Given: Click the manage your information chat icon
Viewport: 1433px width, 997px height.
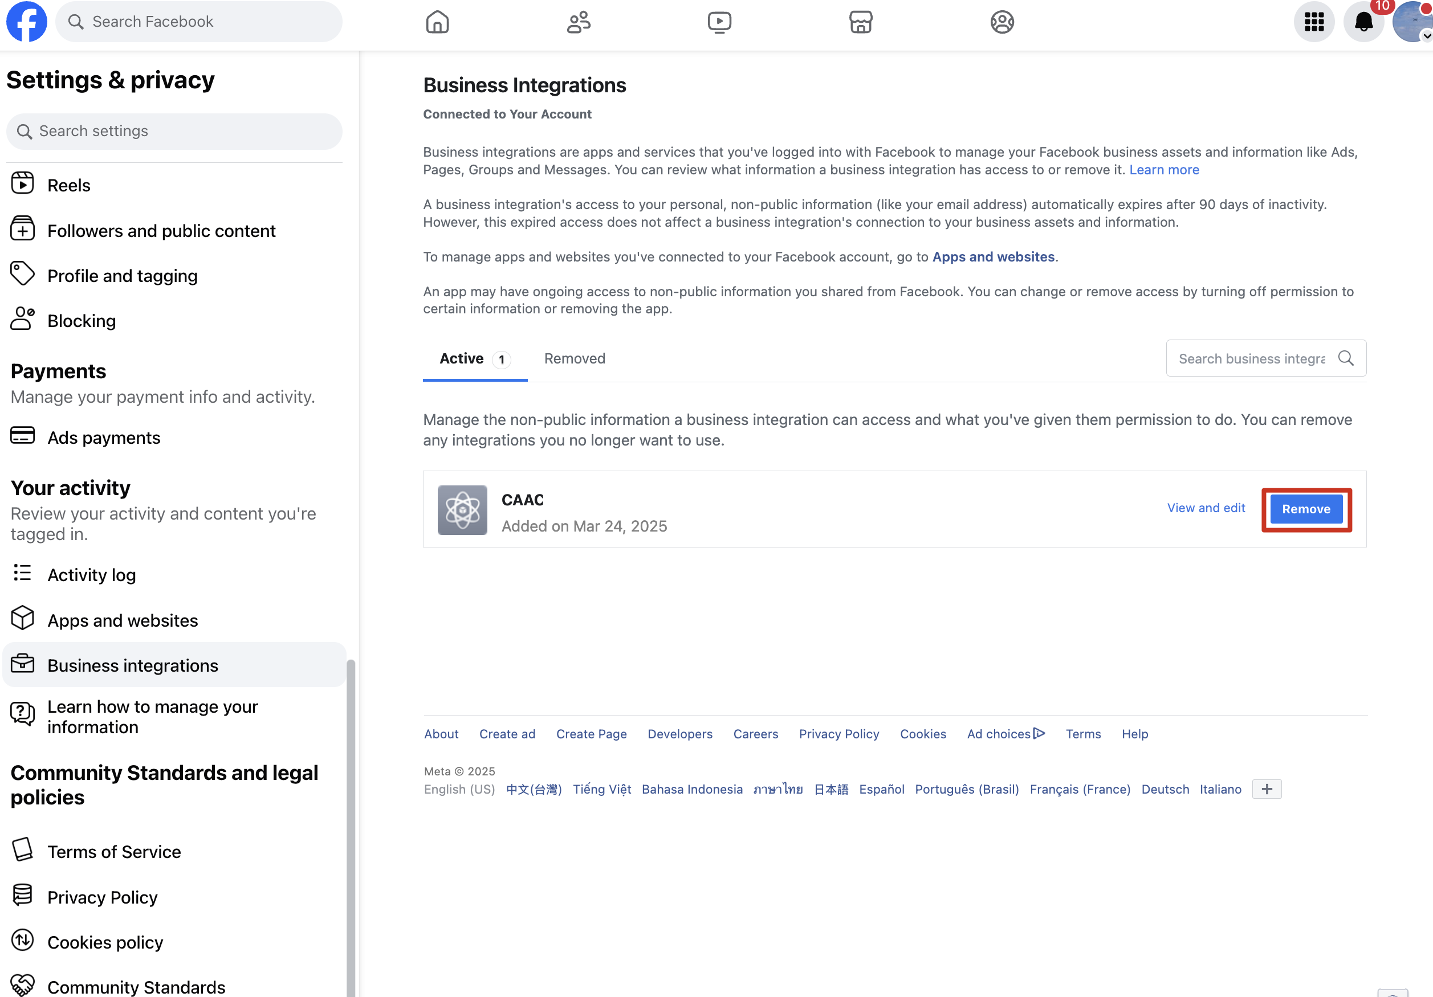Looking at the screenshot, I should tap(22, 714).
